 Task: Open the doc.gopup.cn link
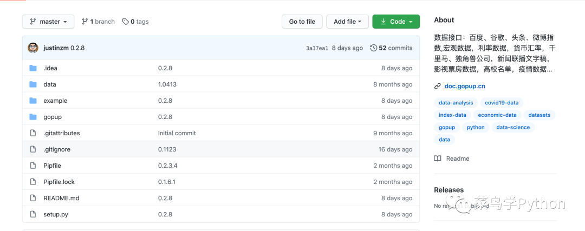[x=465, y=86]
